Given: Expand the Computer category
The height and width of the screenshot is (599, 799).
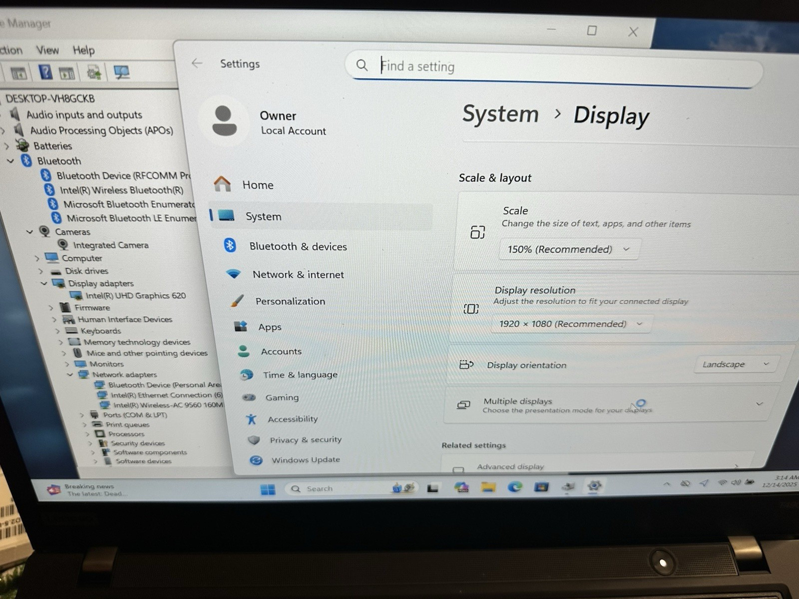Looking at the screenshot, I should 37,258.
